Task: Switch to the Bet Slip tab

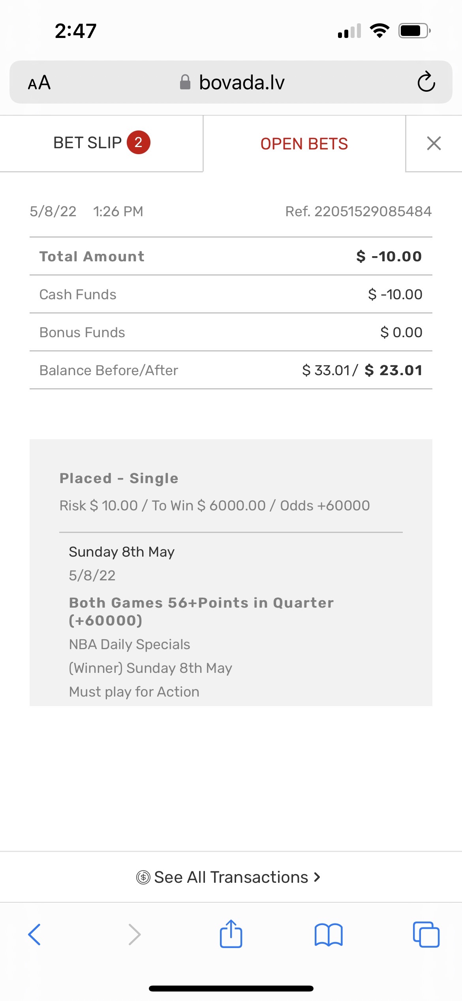Action: point(88,143)
